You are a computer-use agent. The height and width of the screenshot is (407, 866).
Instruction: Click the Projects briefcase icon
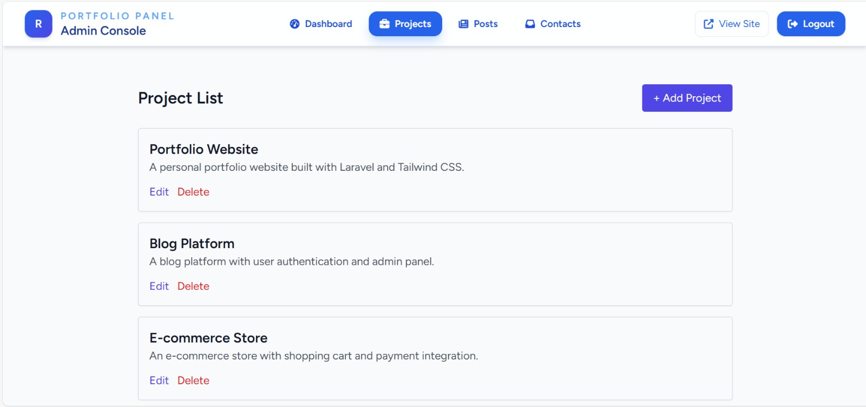(x=384, y=24)
